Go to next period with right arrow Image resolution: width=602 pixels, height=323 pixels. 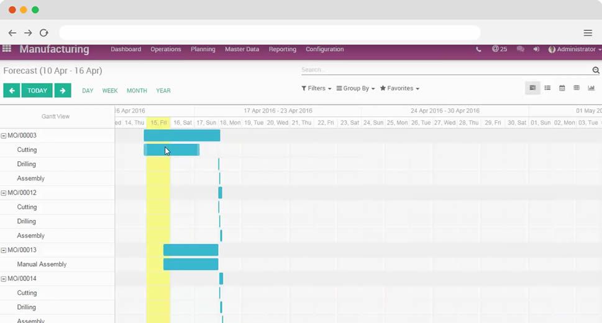pyautogui.click(x=63, y=91)
